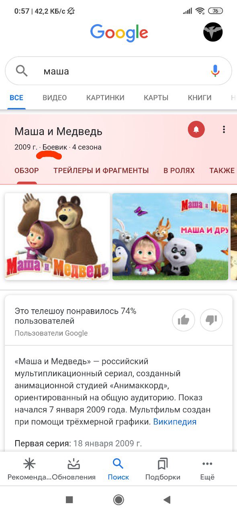The height and width of the screenshot is (514, 237).
Task: Follow the Википедия link
Action: tap(175, 422)
